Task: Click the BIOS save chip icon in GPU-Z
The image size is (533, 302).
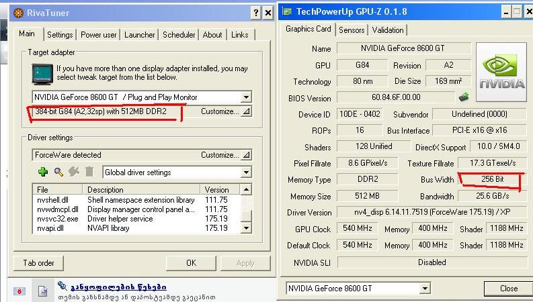Action: tap(464, 97)
